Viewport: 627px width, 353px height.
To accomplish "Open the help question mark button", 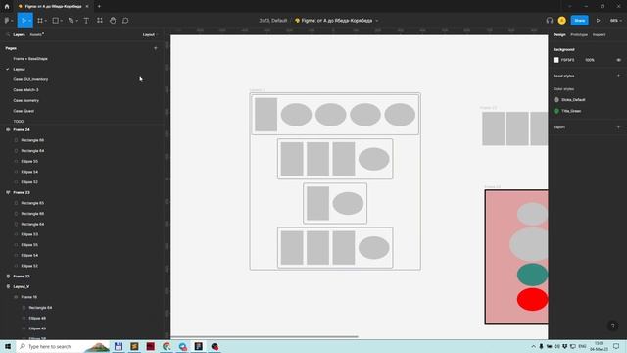I will point(613,326).
